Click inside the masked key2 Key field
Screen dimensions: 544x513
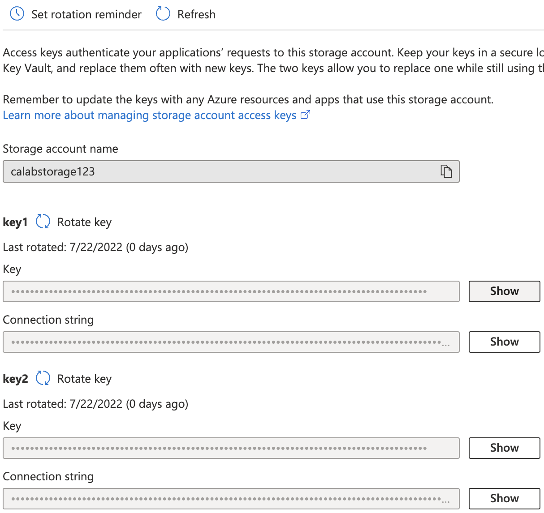[x=231, y=448]
